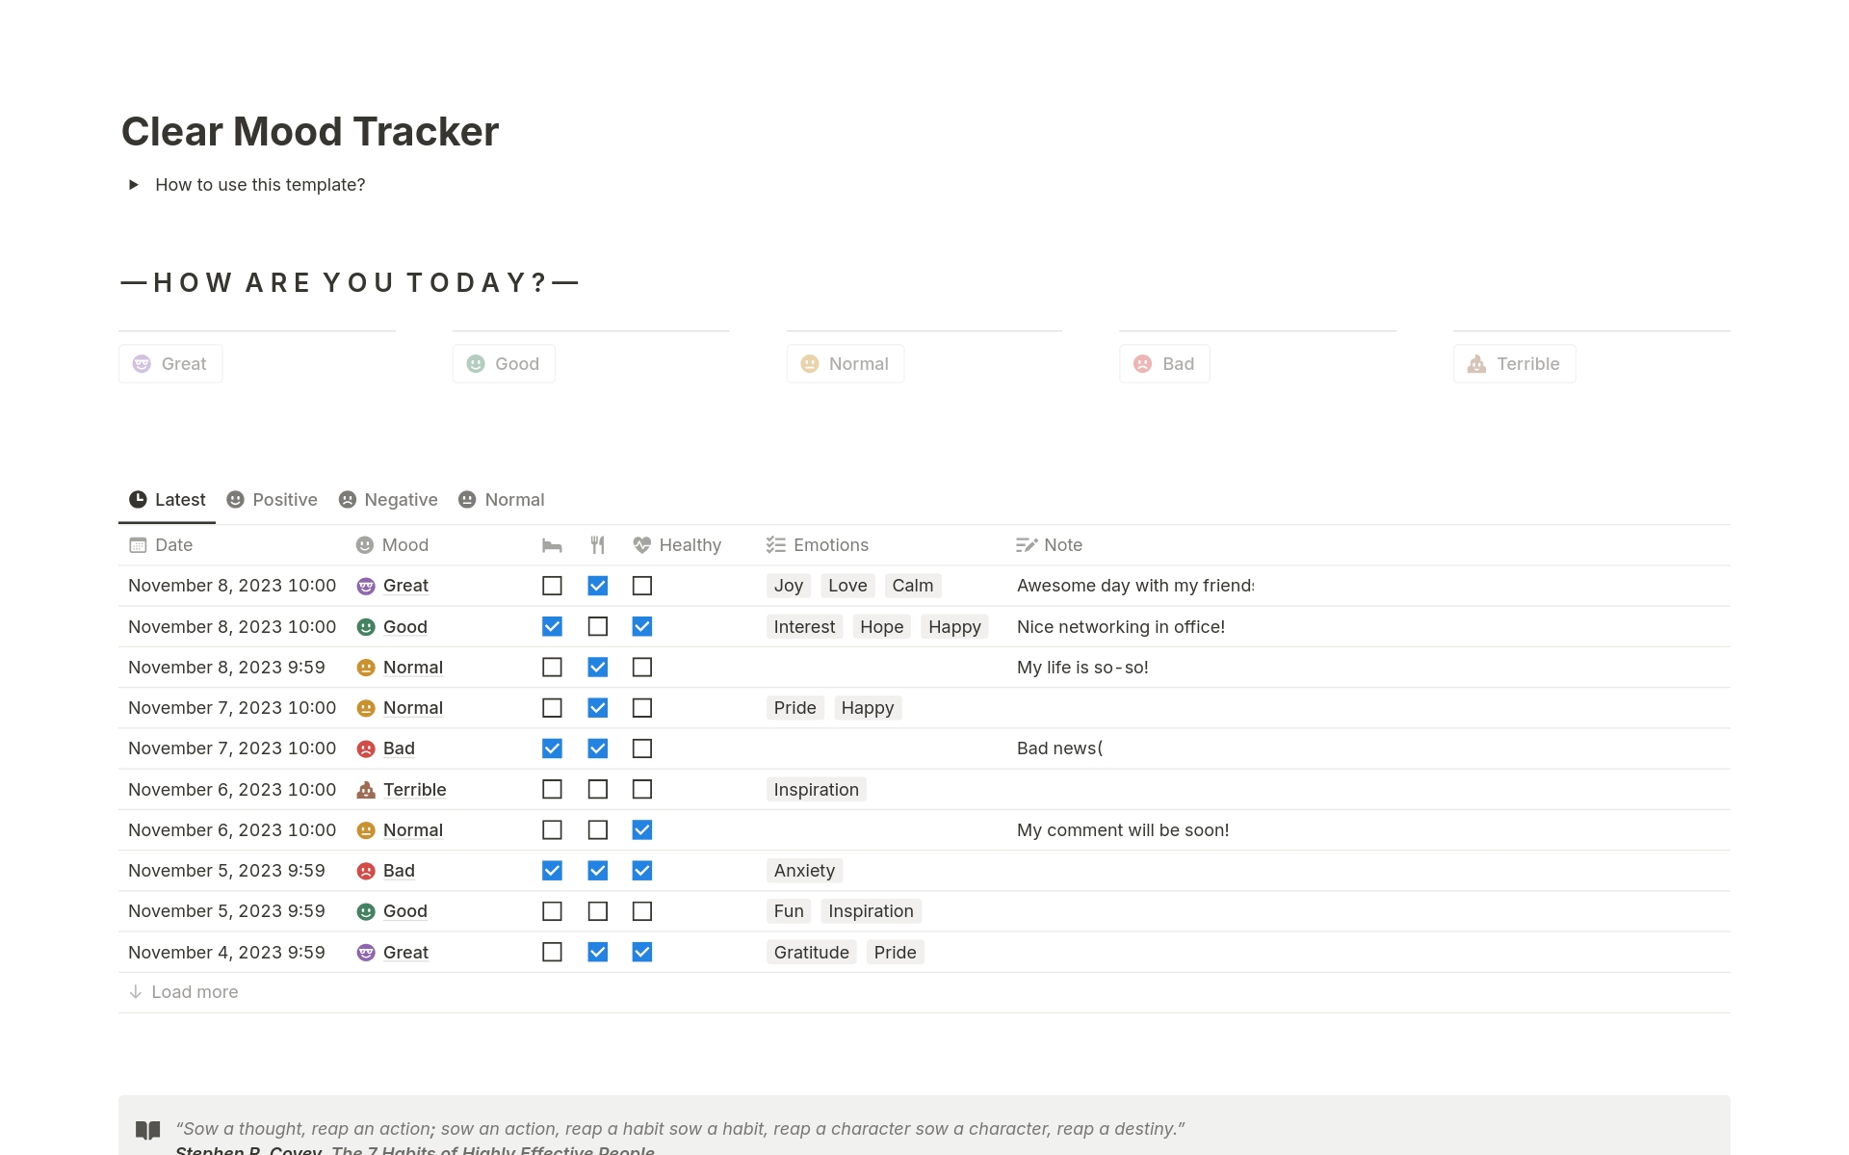Viewport: 1849px width, 1155px height.
Task: Click the book icon beside the Stephen Covey quote
Action: tap(147, 1129)
